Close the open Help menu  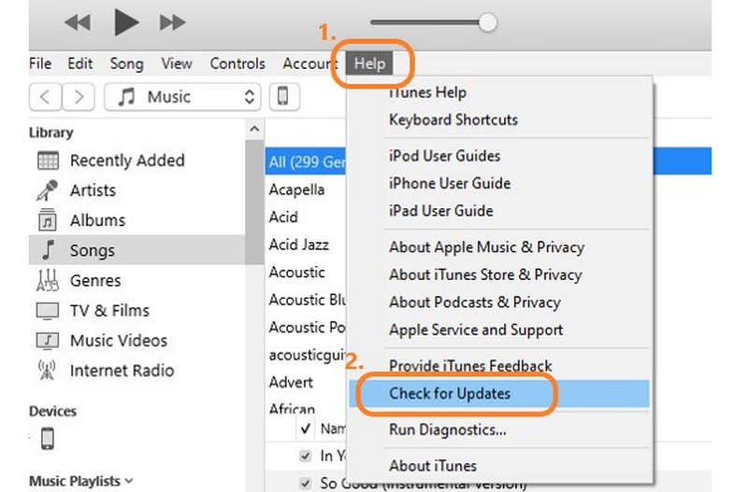pos(369,63)
